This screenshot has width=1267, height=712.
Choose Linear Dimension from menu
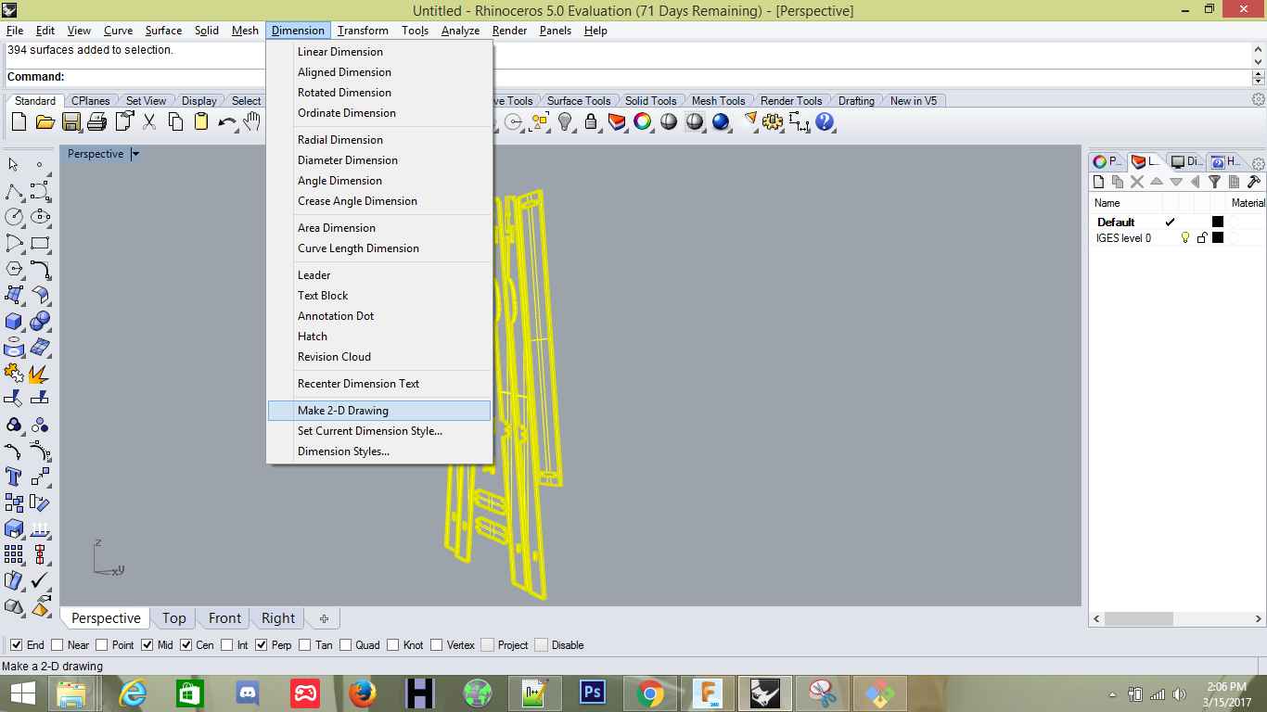pos(379,52)
